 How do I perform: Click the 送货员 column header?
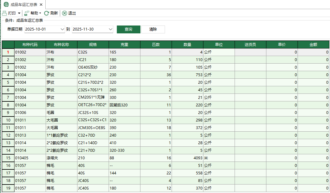pos(250,45)
